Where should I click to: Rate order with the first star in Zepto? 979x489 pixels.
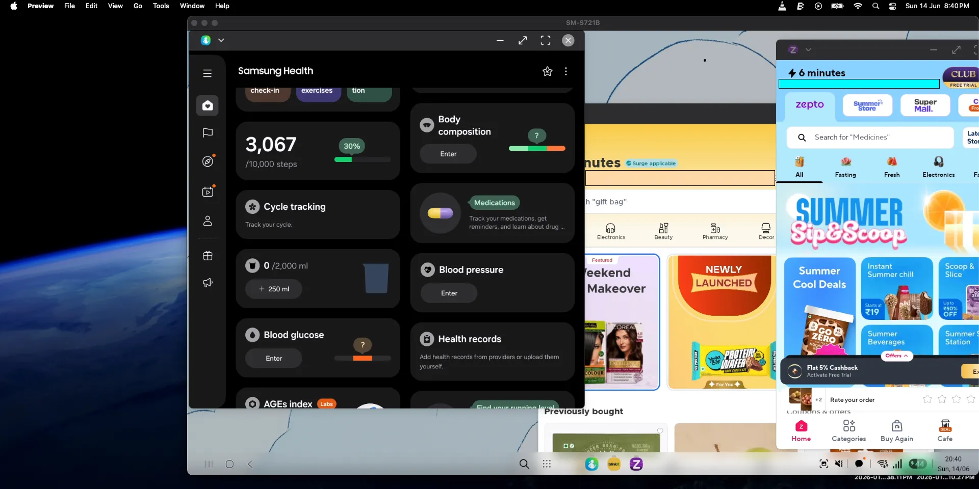(x=928, y=399)
